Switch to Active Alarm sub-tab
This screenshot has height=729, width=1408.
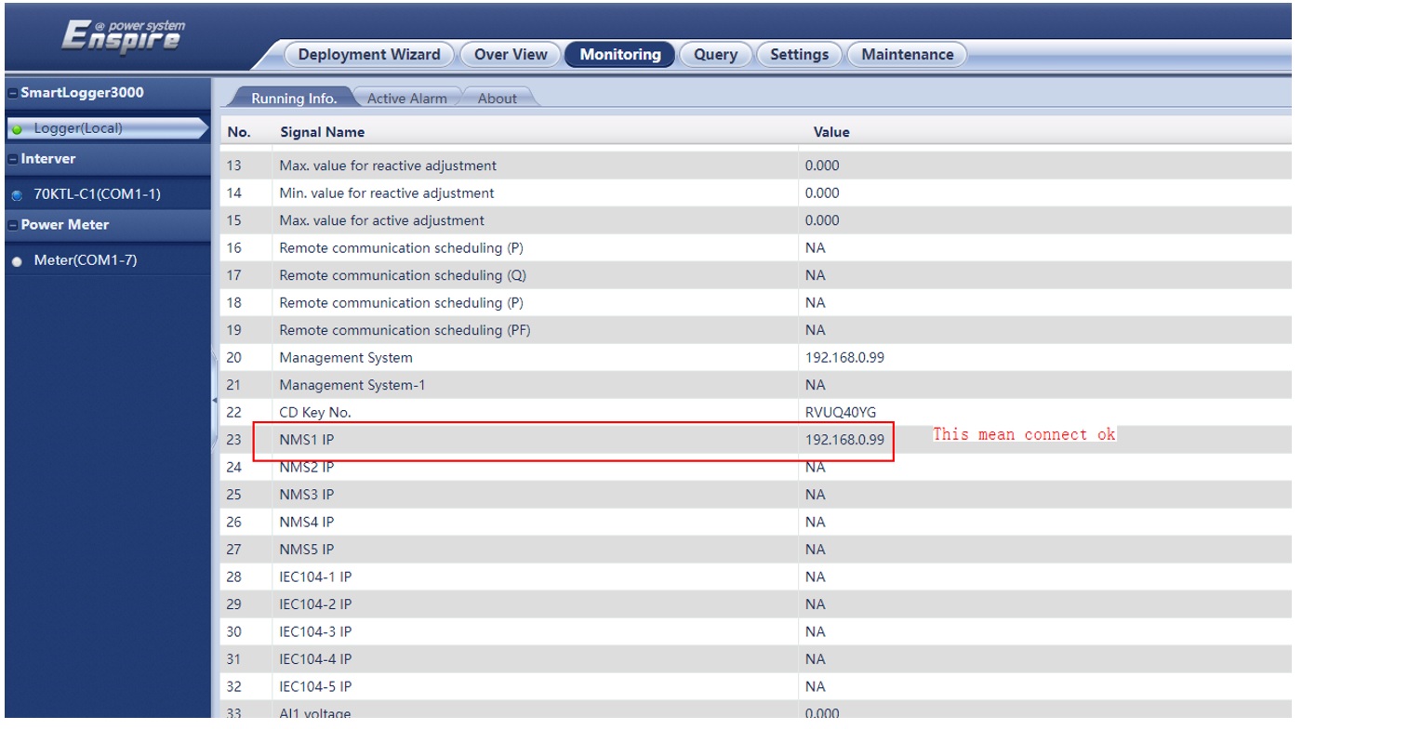point(406,98)
